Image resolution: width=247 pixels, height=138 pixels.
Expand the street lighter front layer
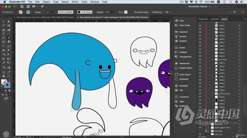208,127
